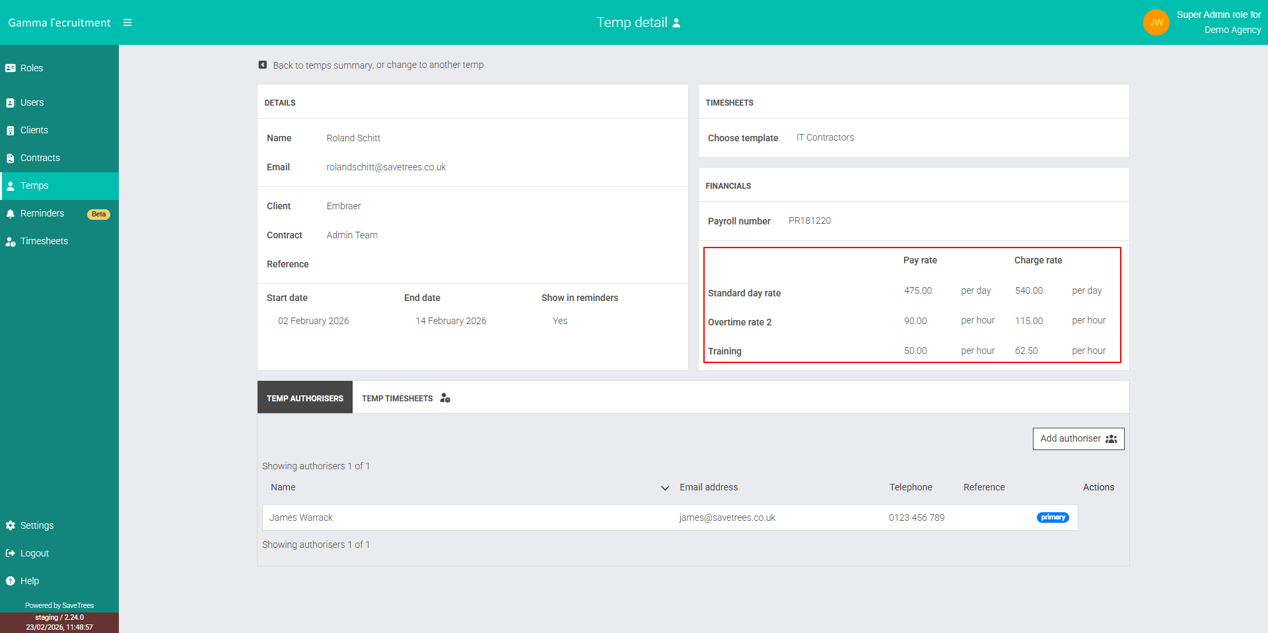
Task: Click the Add authoriser button
Action: pyautogui.click(x=1078, y=438)
